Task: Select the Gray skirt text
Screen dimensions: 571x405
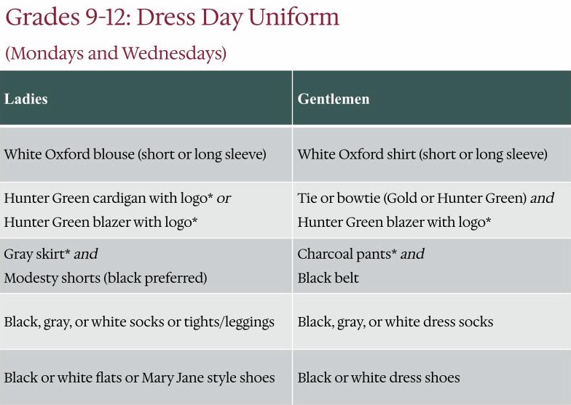Action: tap(37, 254)
